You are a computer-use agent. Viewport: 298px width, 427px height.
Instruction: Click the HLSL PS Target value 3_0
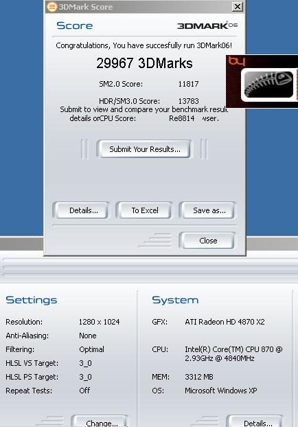coord(85,377)
